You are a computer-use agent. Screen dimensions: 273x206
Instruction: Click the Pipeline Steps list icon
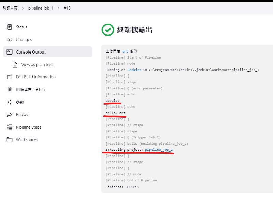(10, 127)
